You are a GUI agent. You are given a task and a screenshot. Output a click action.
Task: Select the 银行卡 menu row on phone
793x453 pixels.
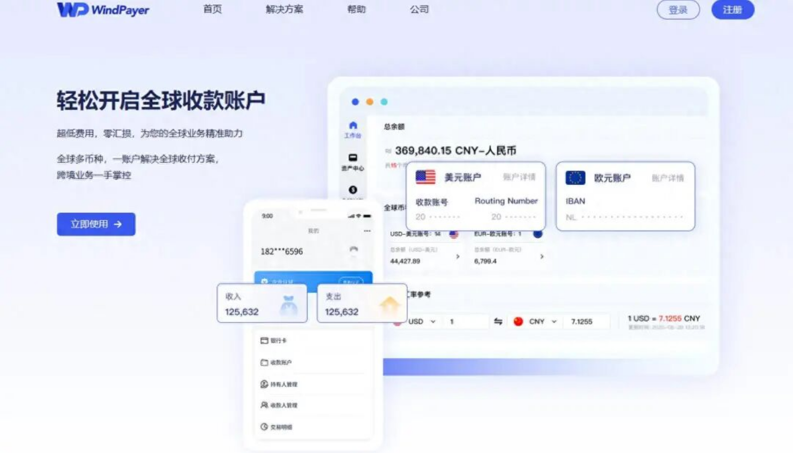pyautogui.click(x=313, y=341)
